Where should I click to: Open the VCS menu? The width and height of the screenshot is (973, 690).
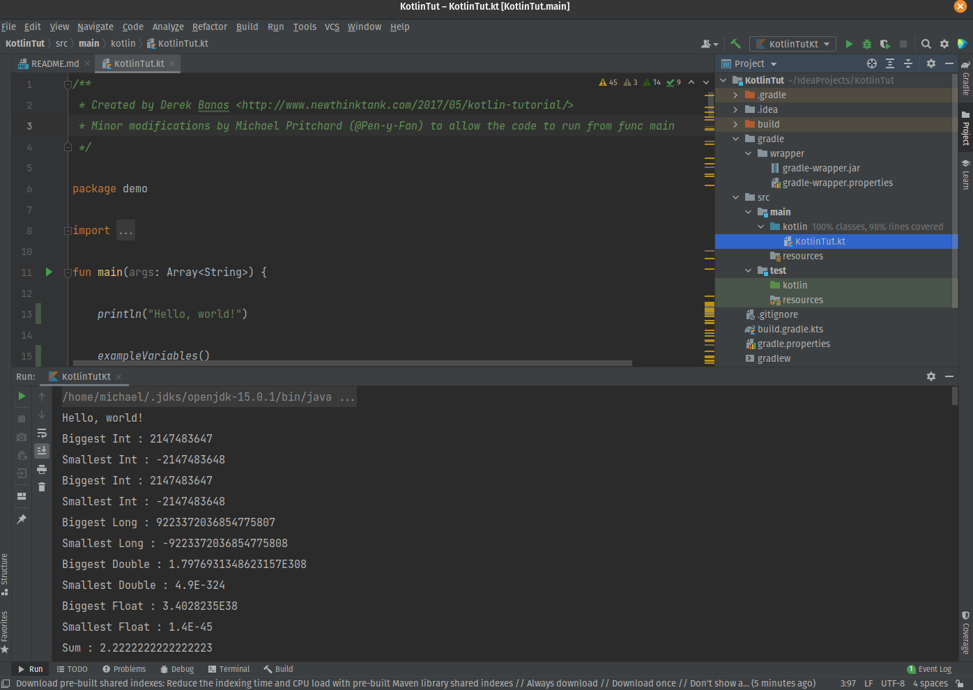(332, 26)
